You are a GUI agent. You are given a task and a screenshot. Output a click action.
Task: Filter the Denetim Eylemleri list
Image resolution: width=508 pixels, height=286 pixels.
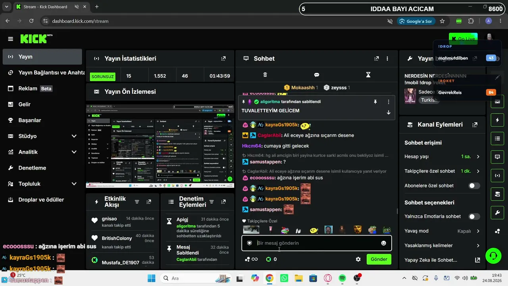pos(212,202)
